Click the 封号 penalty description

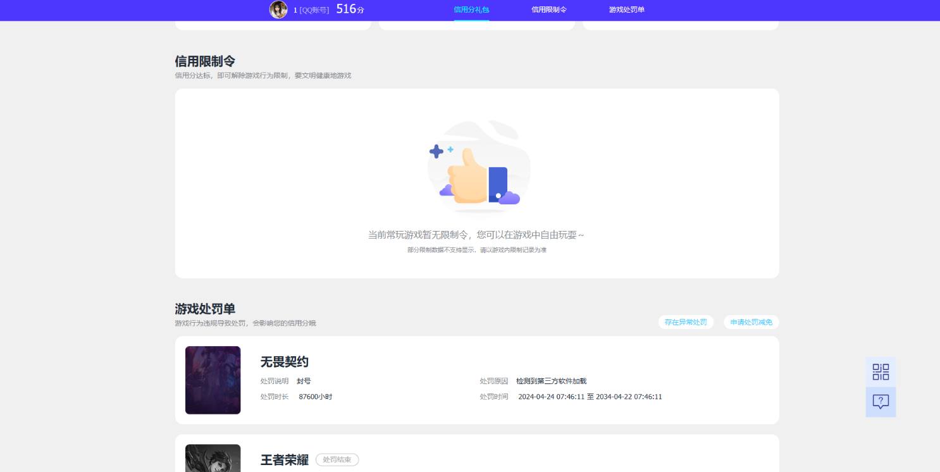[304, 381]
